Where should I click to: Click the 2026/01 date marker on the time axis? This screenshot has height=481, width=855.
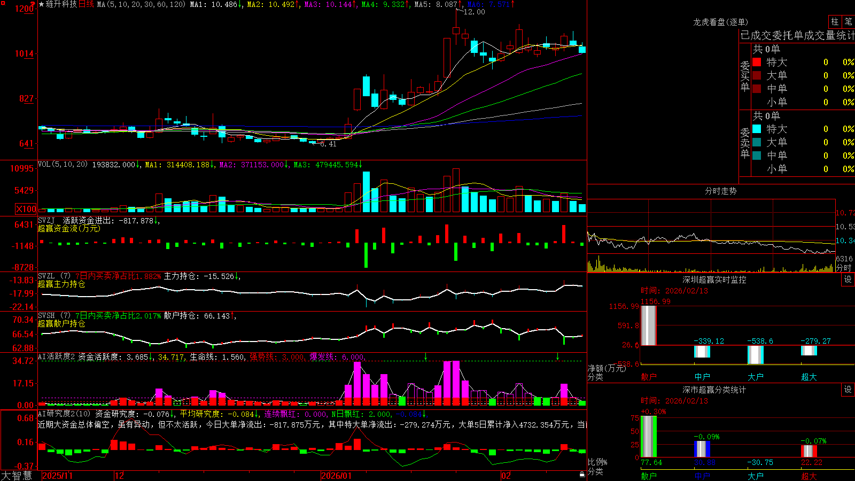click(x=337, y=476)
